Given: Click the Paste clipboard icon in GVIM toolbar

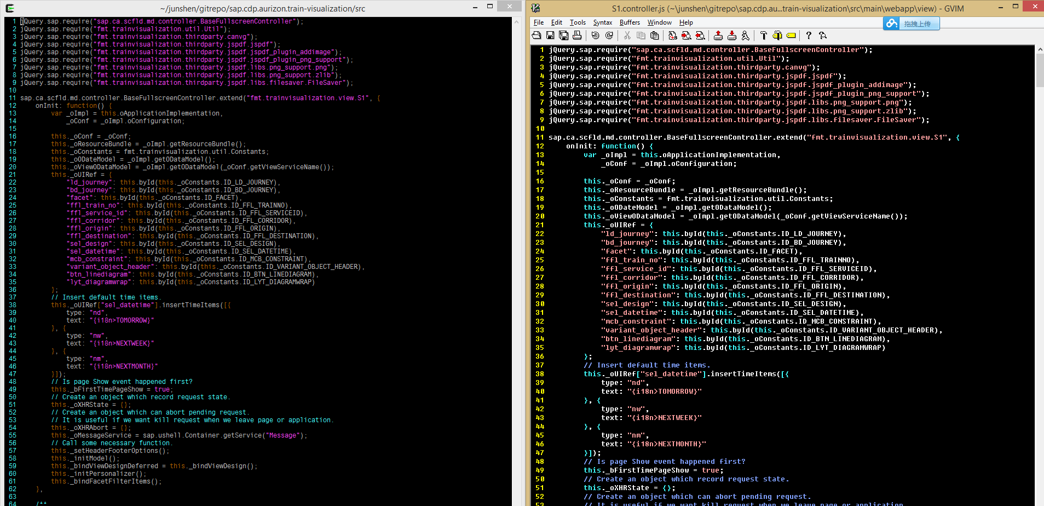Looking at the screenshot, I should tap(654, 36).
